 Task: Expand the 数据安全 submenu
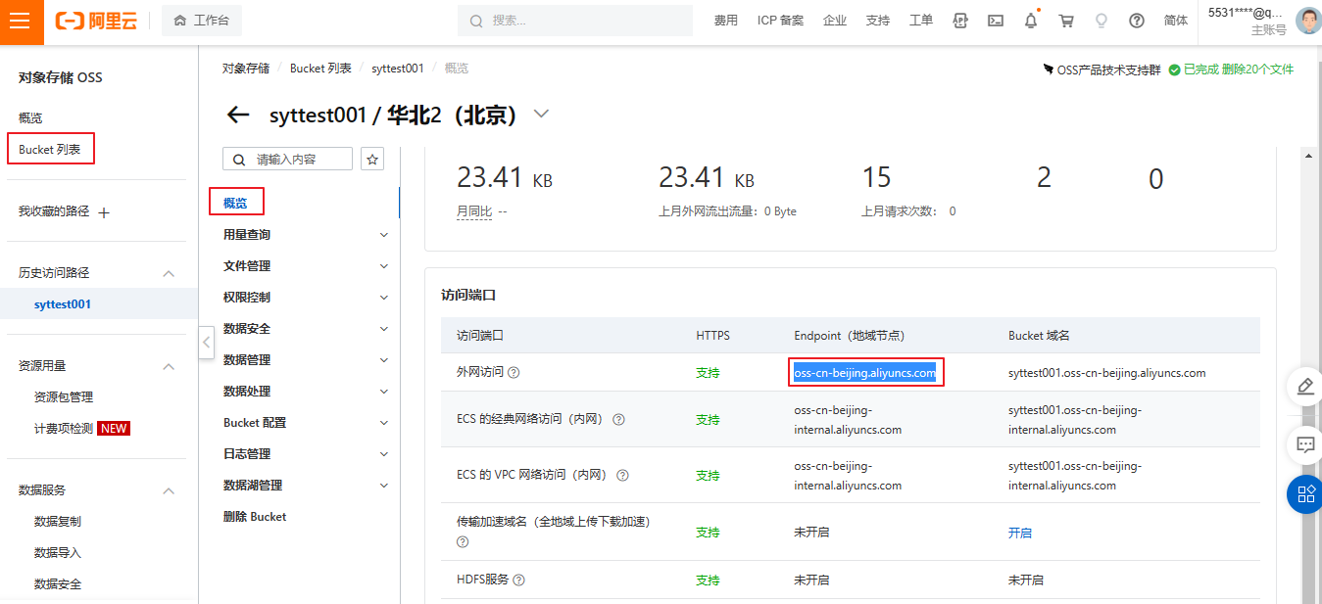[x=384, y=329]
